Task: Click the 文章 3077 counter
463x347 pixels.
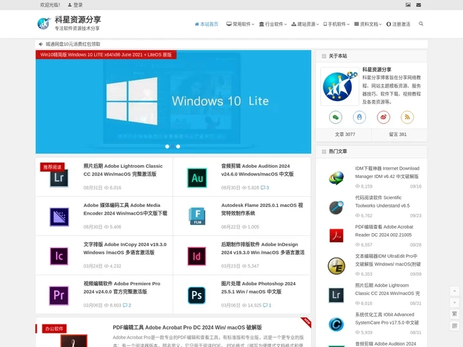Action: 345,134
